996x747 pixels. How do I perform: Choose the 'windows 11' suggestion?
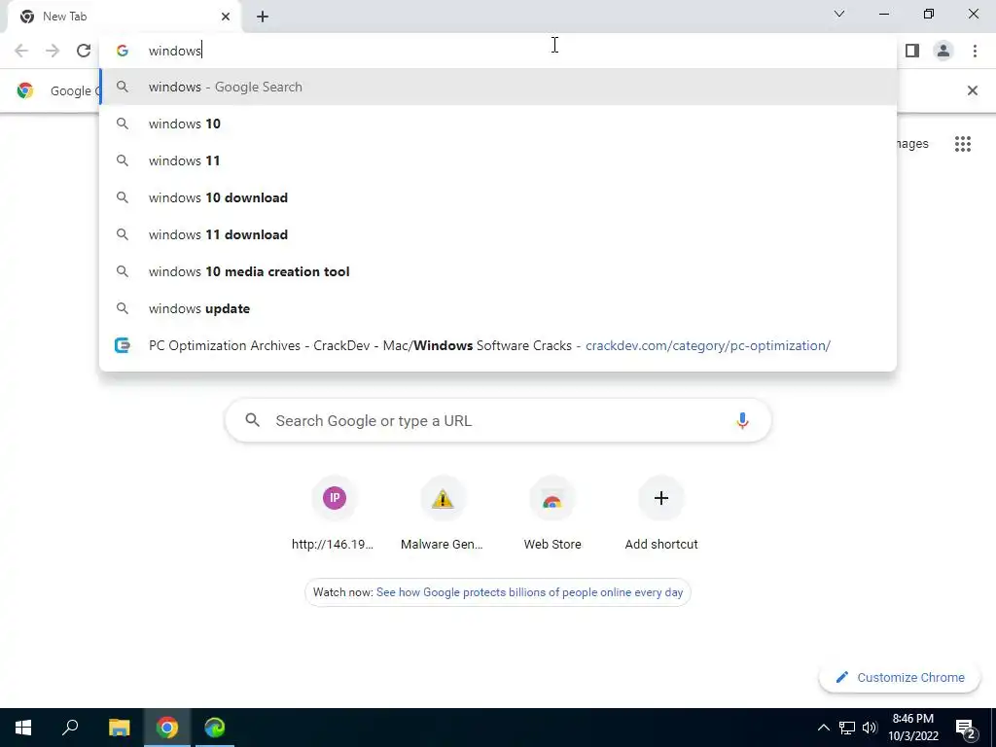(498, 160)
